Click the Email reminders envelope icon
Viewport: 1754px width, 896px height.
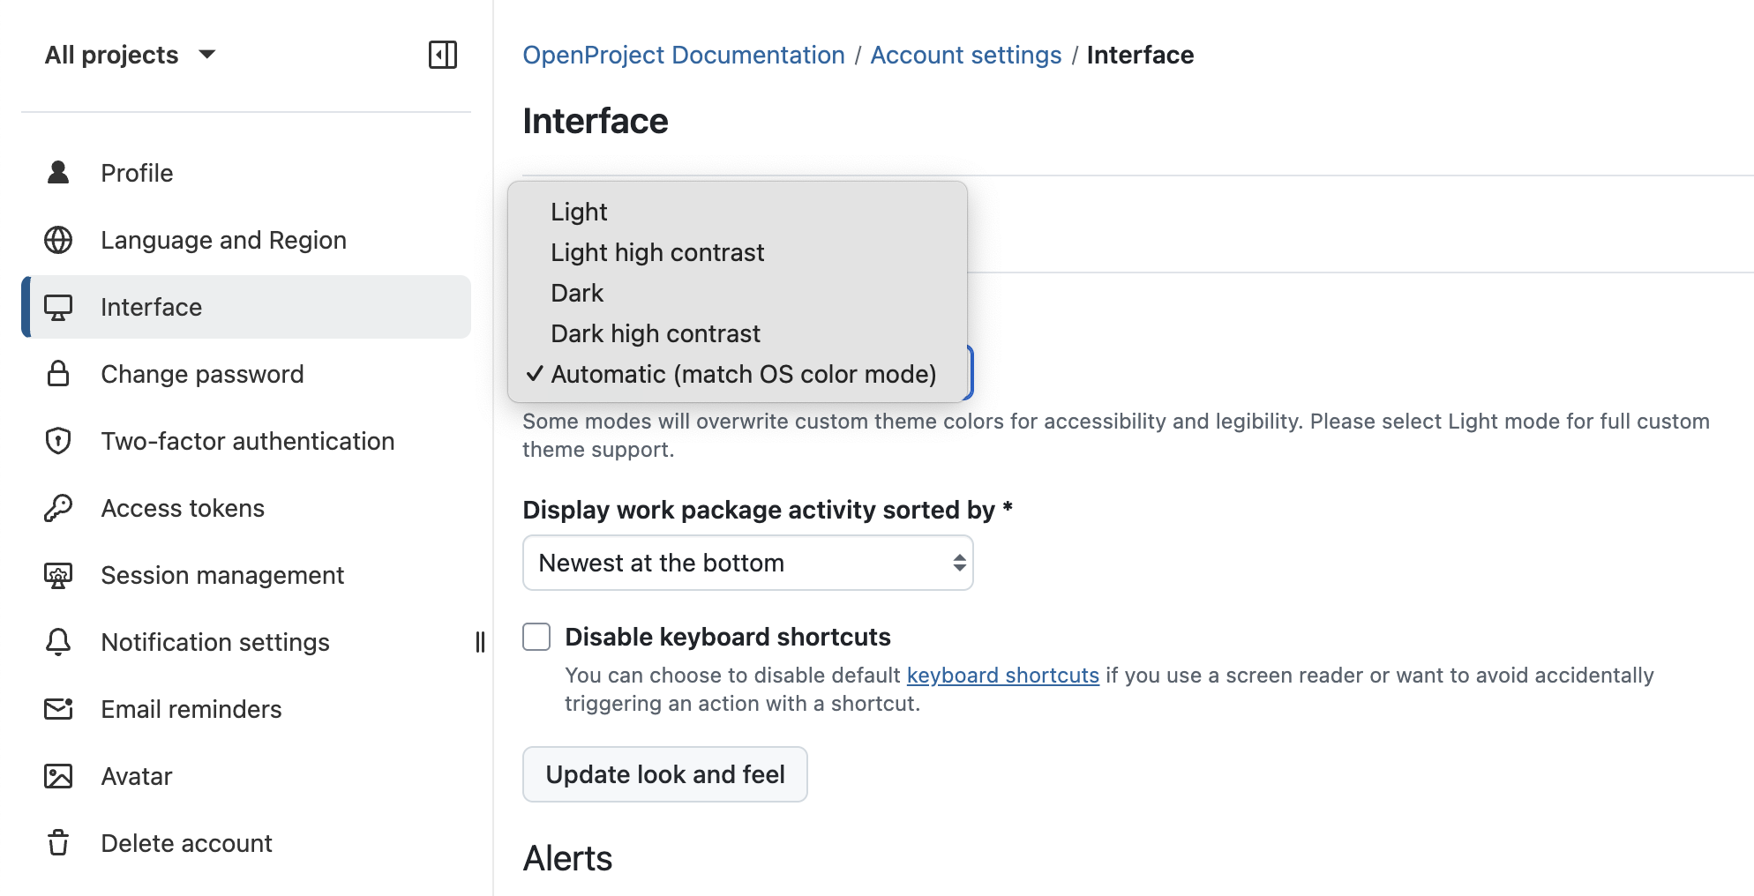[58, 709]
